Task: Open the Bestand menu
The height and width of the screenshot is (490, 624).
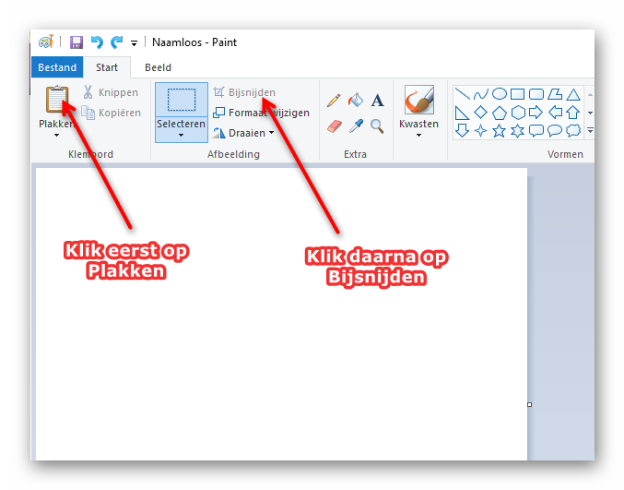Action: click(57, 67)
